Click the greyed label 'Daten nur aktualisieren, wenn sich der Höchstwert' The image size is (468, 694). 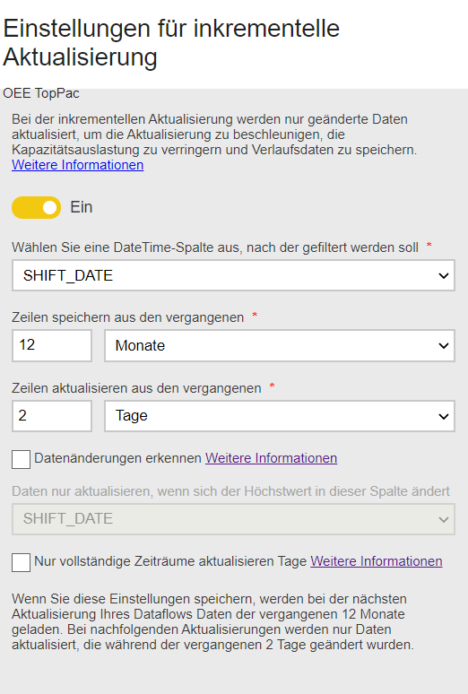pos(230,491)
